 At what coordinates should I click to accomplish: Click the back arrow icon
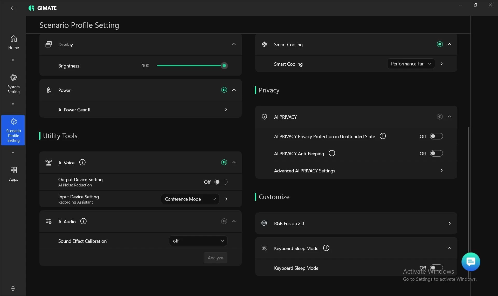coord(13,8)
